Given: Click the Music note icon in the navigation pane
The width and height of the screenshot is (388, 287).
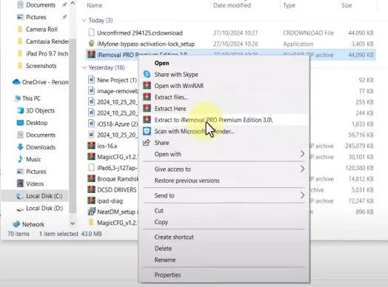Looking at the screenshot, I should tap(20, 159).
